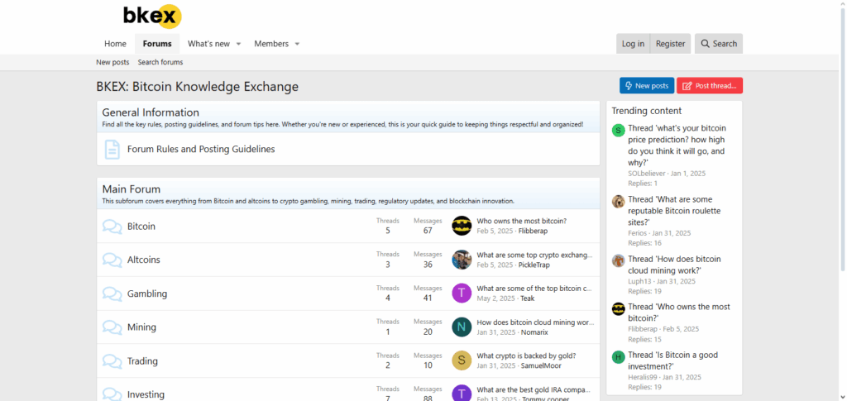847x401 pixels.
Task: Expand the Members dropdown arrow
Action: pos(297,44)
